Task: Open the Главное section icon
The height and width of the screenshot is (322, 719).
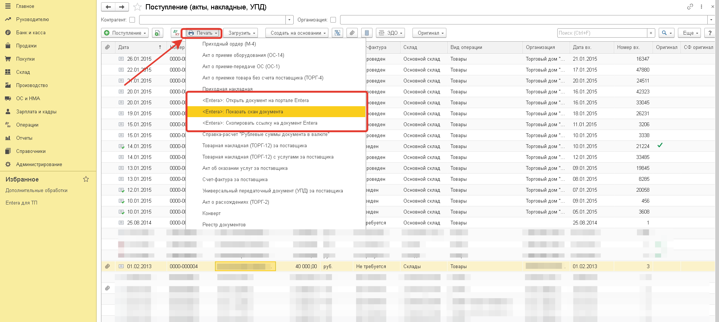Action: tap(8, 6)
